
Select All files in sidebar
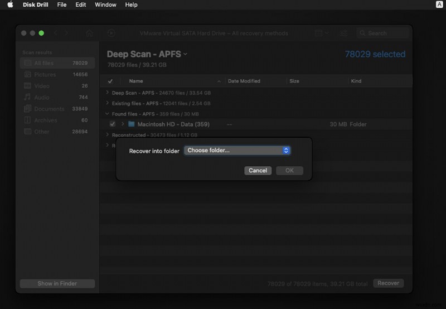tap(57, 63)
